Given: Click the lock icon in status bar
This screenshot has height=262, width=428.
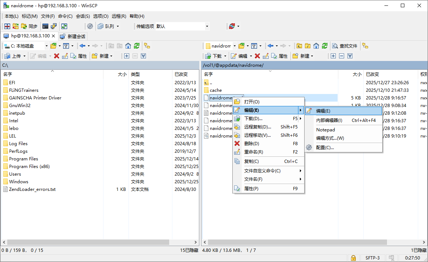Looking at the screenshot, I should pos(353,258).
